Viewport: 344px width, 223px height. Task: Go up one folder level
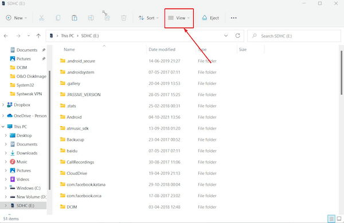click(38, 36)
